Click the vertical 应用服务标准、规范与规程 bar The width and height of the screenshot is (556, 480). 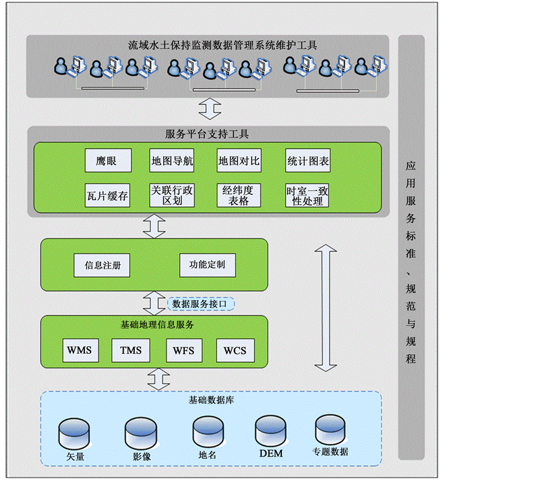pyautogui.click(x=411, y=246)
